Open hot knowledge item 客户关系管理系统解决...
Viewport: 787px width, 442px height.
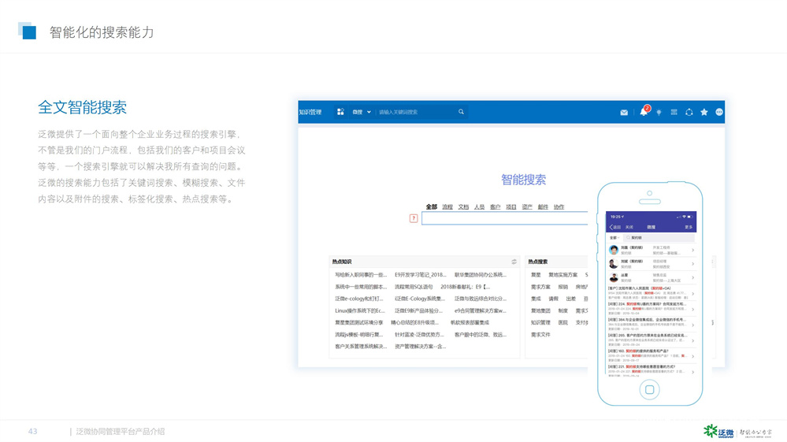(x=361, y=346)
